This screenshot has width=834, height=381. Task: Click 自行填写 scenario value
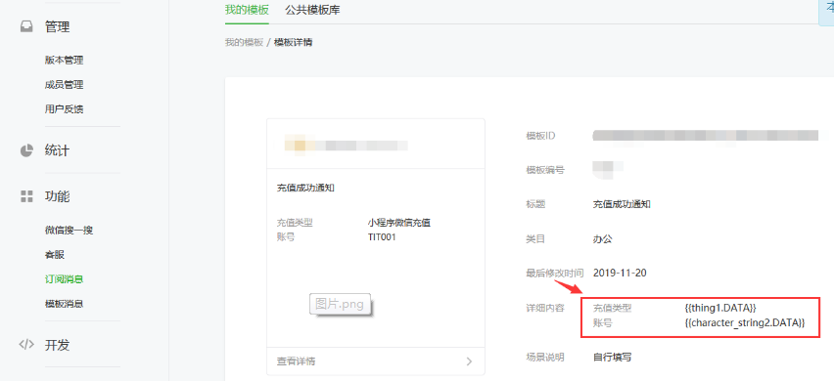612,358
